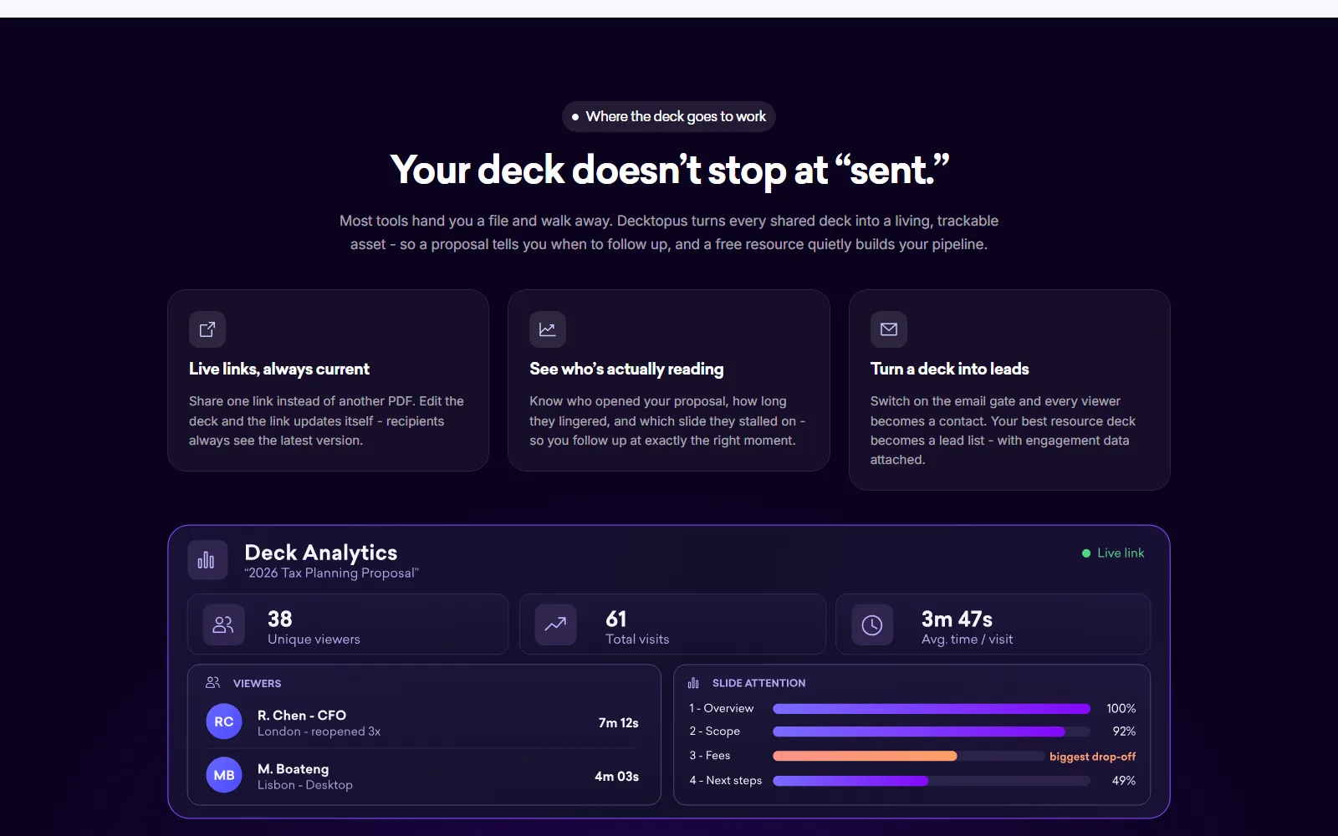Click the 49% value for Next steps

tap(1124, 781)
